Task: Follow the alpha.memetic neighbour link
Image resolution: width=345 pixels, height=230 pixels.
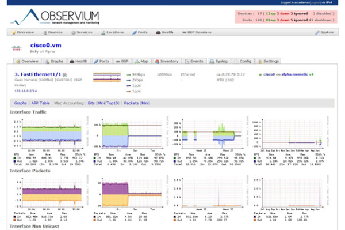Action: point(294,74)
